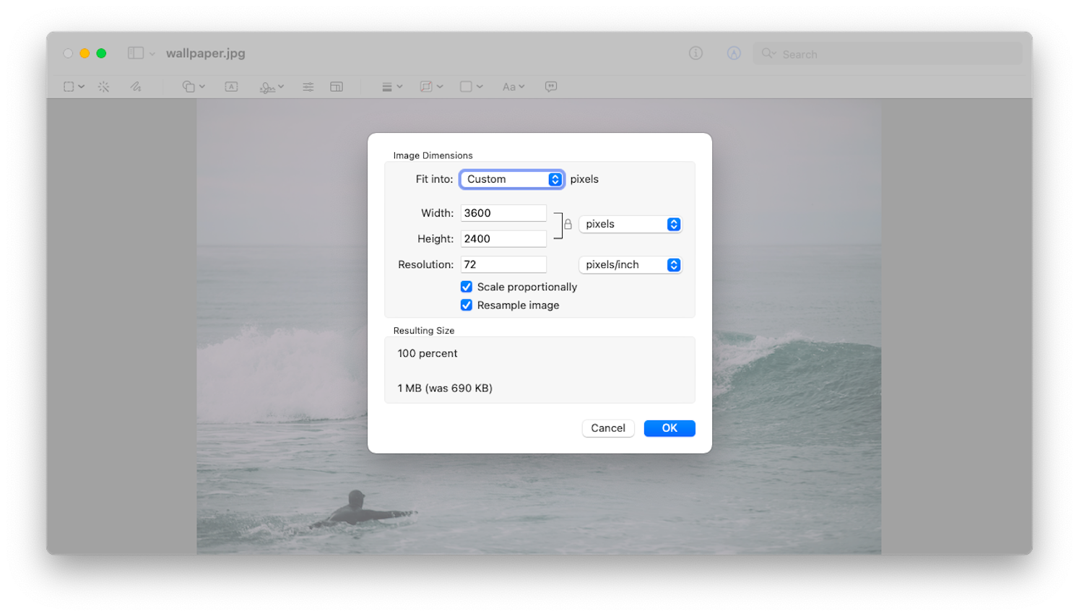Change the units from pixels dropdown

[629, 224]
